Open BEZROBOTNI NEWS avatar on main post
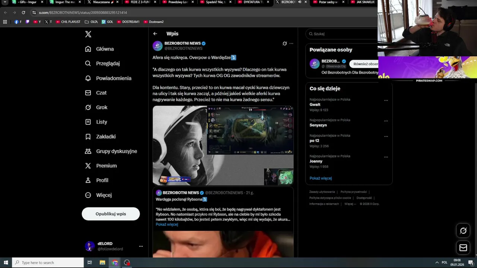The width and height of the screenshot is (477, 268). pos(158,46)
